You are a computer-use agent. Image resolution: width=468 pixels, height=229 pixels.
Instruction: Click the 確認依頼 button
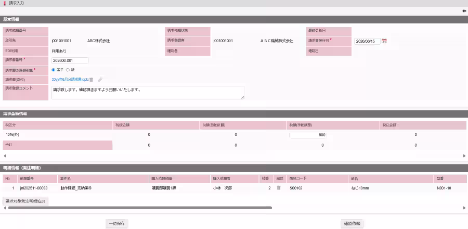pyautogui.click(x=352, y=223)
